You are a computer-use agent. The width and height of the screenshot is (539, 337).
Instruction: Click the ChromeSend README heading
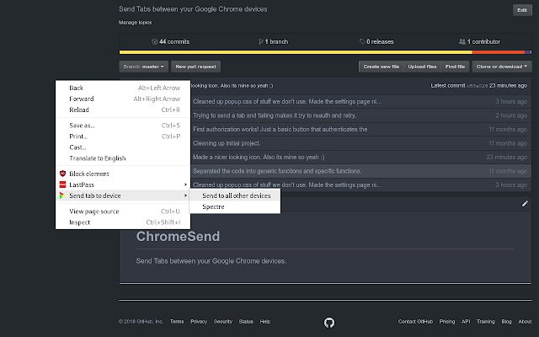pos(178,237)
